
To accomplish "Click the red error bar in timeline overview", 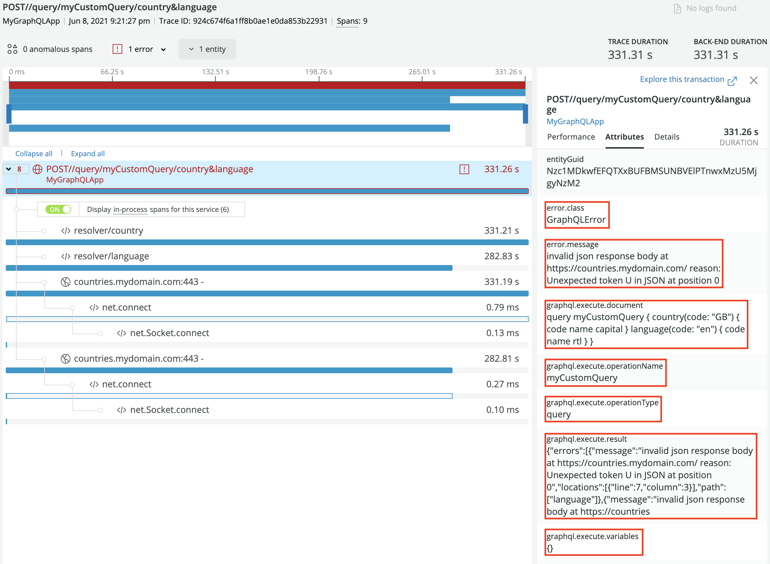I will tap(266, 85).
